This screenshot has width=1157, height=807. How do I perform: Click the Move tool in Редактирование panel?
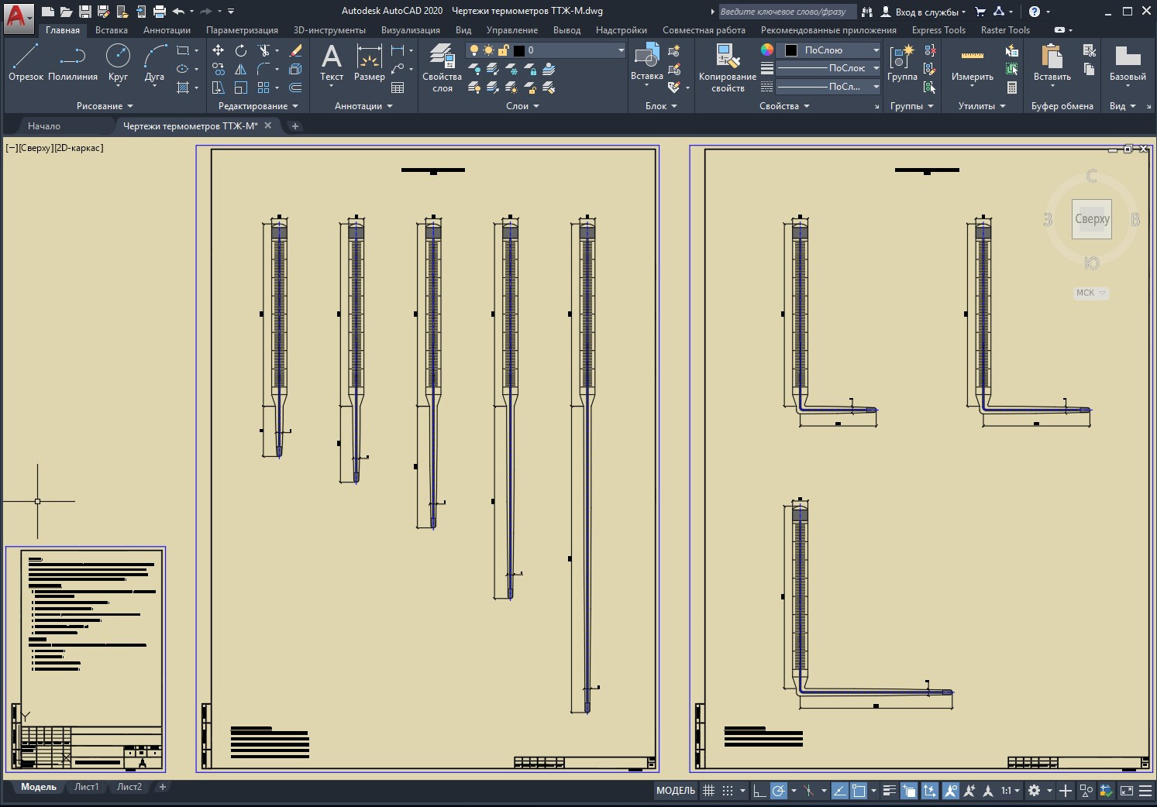point(219,50)
